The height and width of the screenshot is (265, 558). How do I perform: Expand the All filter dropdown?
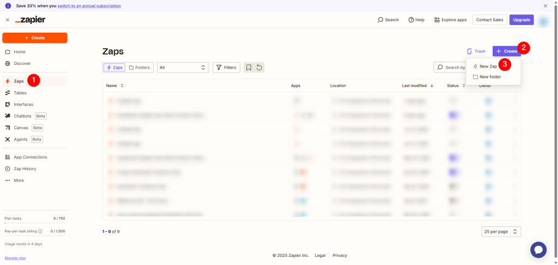pyautogui.click(x=183, y=68)
